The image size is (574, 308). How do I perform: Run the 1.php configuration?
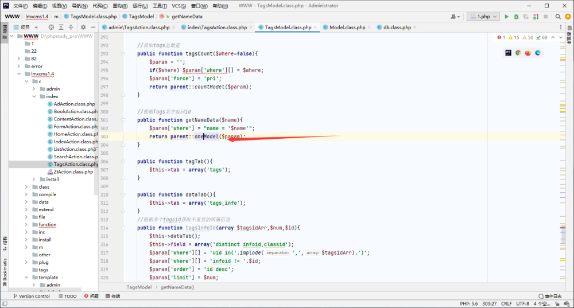coord(506,17)
